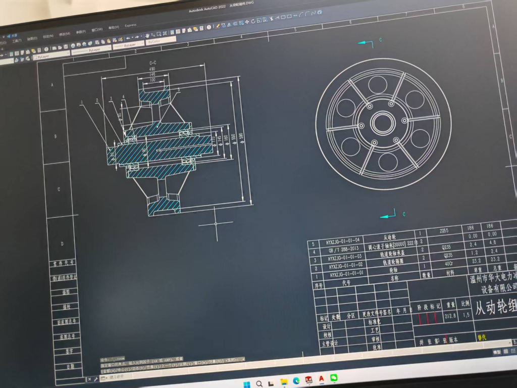Open the Express menu
Viewport: 517px width, 388px height.
(x=130, y=25)
